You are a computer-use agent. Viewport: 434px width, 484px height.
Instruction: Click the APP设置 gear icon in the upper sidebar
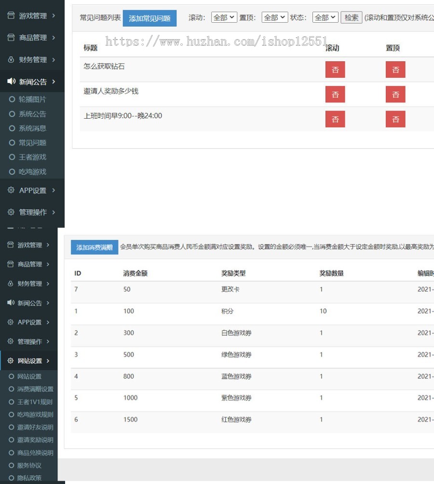point(11,190)
